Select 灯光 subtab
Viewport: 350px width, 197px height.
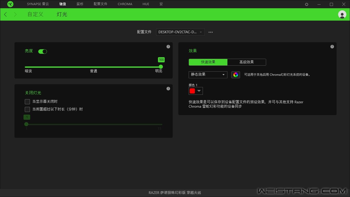coord(62,14)
